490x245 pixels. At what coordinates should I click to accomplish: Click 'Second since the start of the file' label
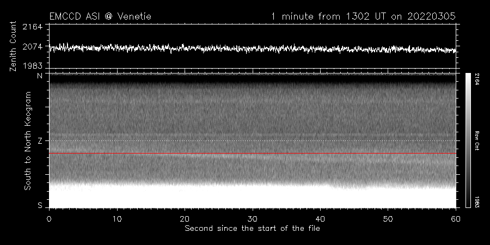[252, 229]
